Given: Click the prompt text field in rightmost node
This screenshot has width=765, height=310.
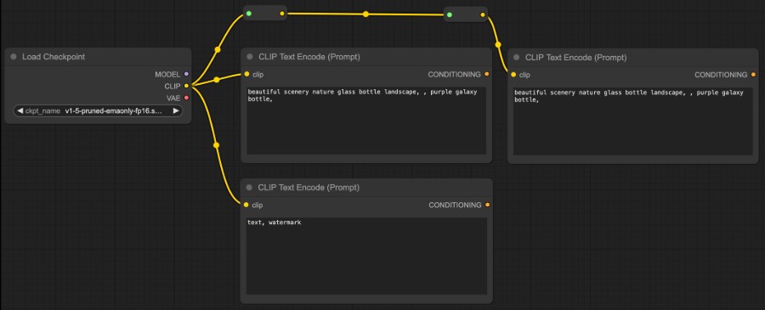Looking at the screenshot, I should point(632,121).
